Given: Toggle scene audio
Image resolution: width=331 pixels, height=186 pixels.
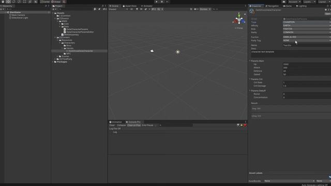Looking at the screenshot, I should [x=141, y=9].
